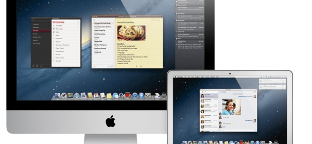Open iTunes from the iMac dock
The image size is (312, 144).
135,95
